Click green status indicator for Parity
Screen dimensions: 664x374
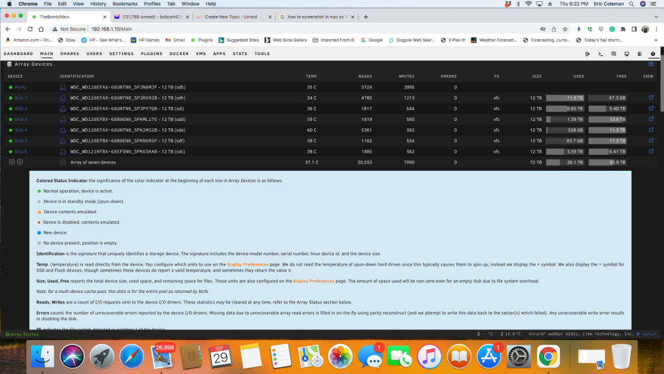(11, 87)
